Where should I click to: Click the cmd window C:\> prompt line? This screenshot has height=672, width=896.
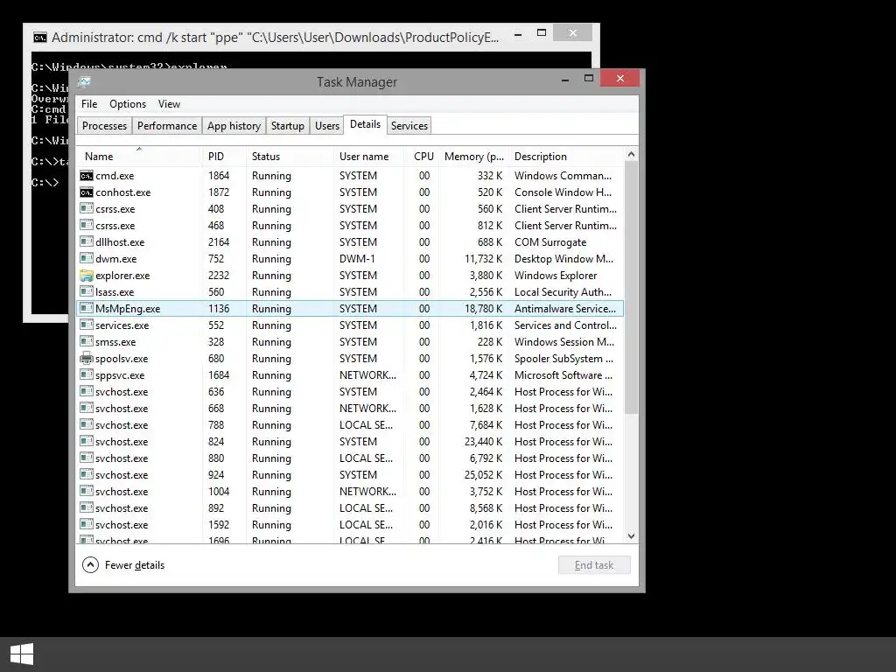(x=45, y=183)
